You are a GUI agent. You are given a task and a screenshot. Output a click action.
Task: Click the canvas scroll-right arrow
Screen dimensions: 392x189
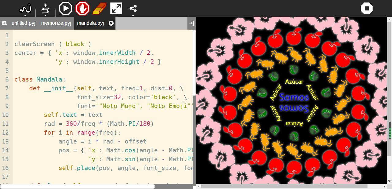384,186
